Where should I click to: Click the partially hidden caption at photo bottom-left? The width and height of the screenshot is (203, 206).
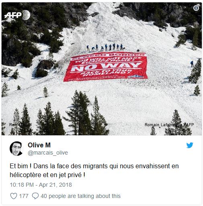21,124
